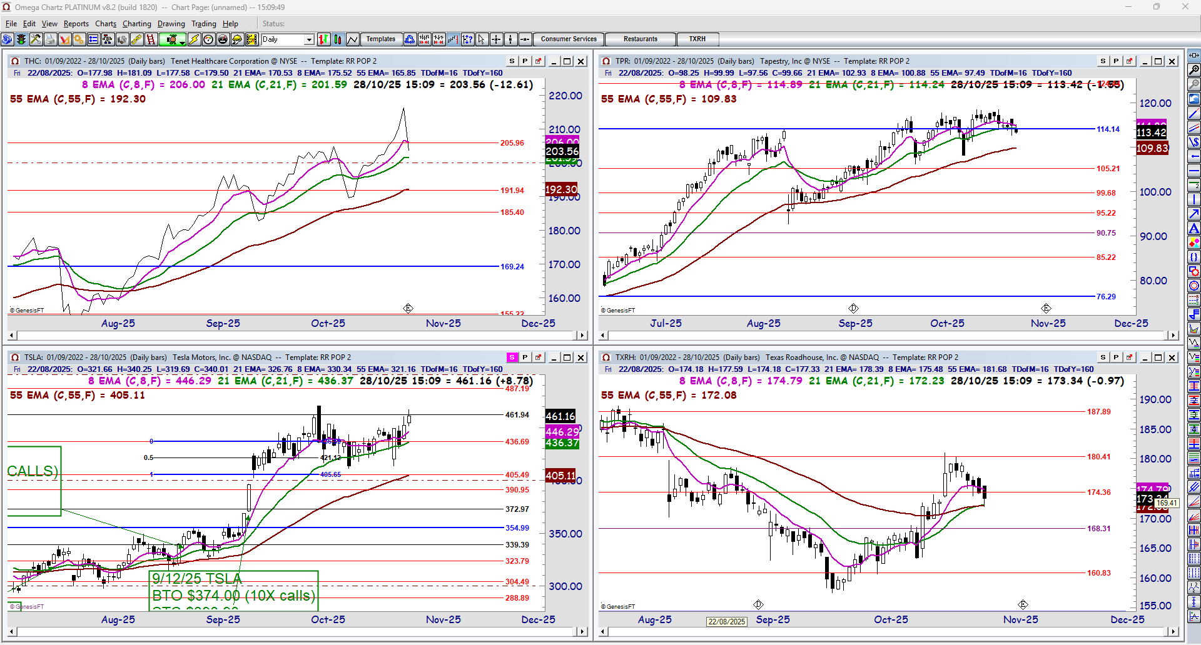Select the crosshair cursor tool
This screenshot has height=645, width=1201.
(496, 39)
